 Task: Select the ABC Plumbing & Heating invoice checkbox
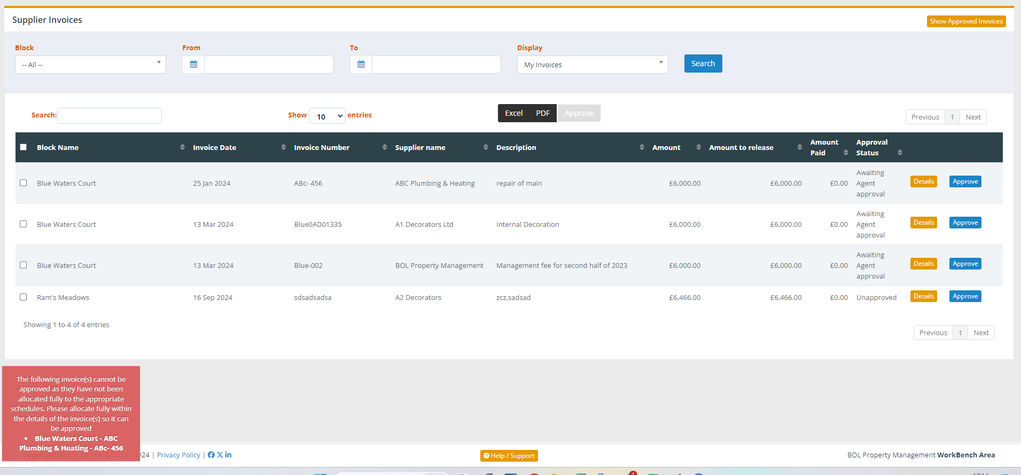24,183
